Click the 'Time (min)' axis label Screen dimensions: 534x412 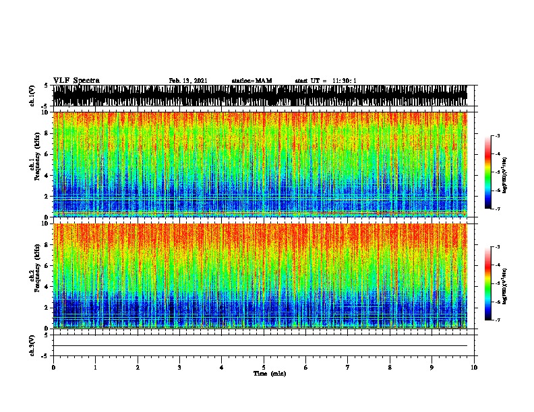pos(270,374)
